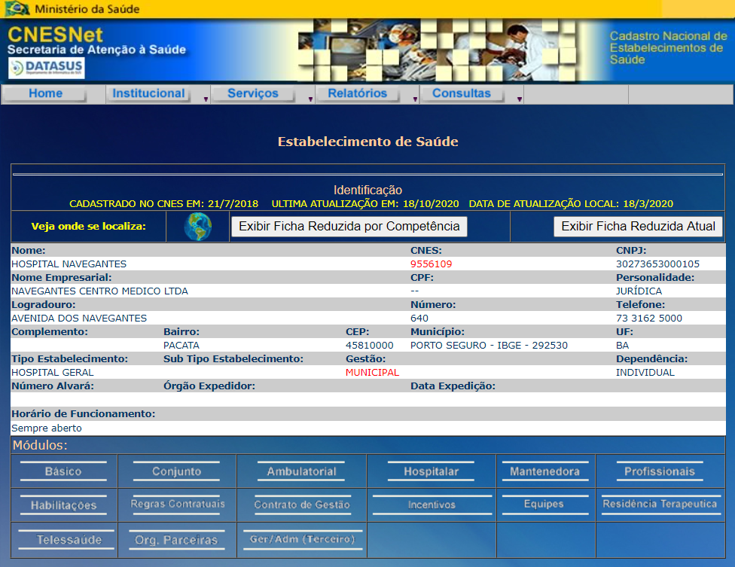The image size is (735, 567).
Task: Open the Habilitações module
Action: [63, 505]
